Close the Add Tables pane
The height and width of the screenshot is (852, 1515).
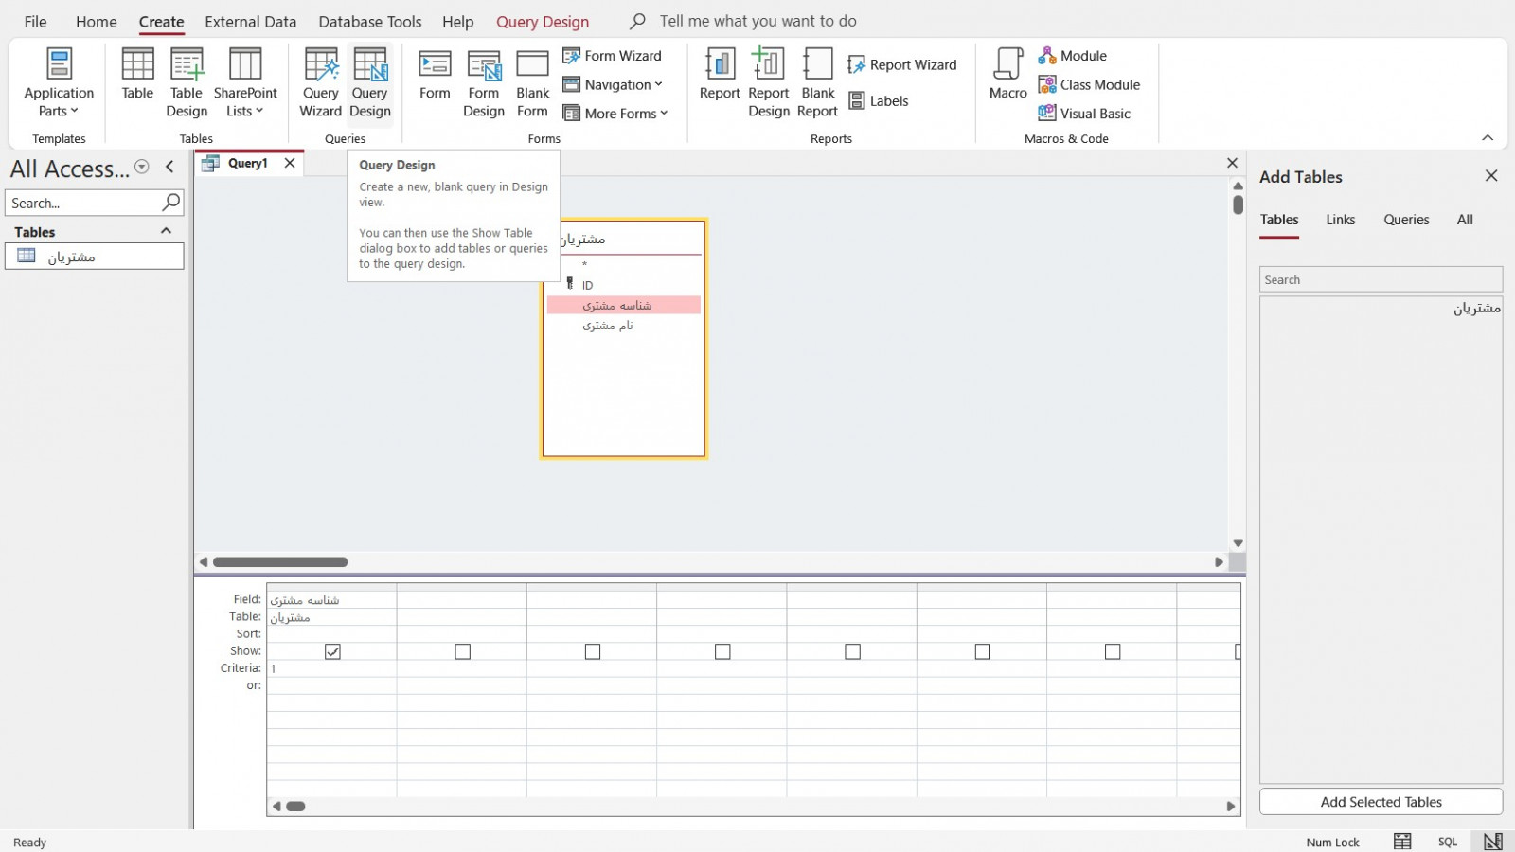(x=1491, y=176)
